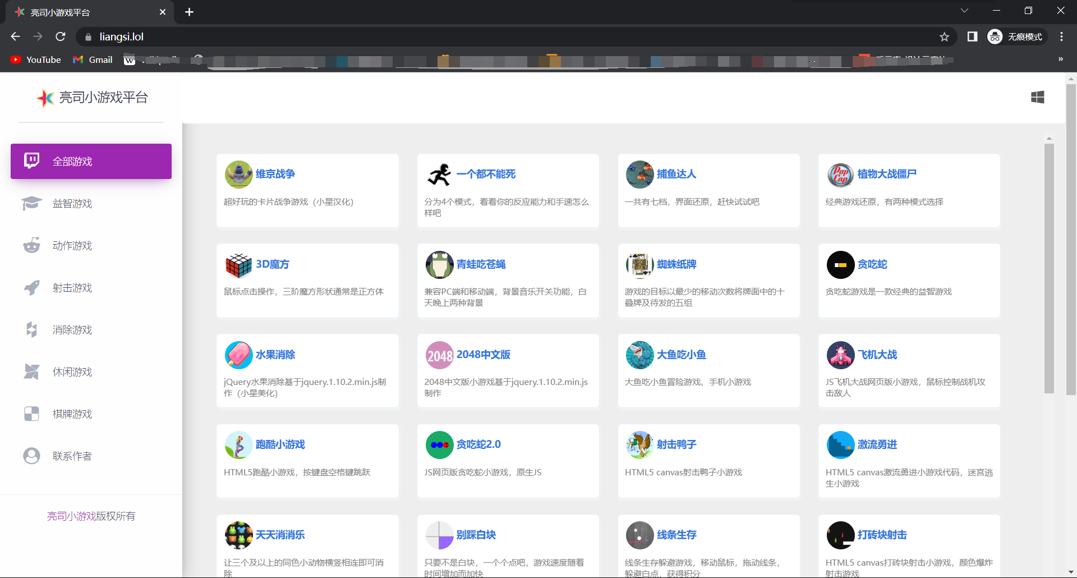Viewport: 1077px width, 578px height.
Task: Expand the bookmarks overflow chevron
Action: point(1060,59)
